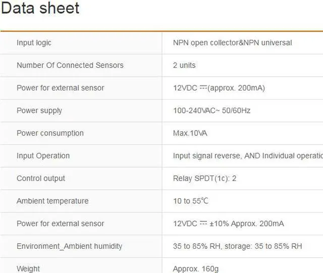323x273 pixels.
Task: Click the "Data sheet" heading
Action: click(x=40, y=9)
